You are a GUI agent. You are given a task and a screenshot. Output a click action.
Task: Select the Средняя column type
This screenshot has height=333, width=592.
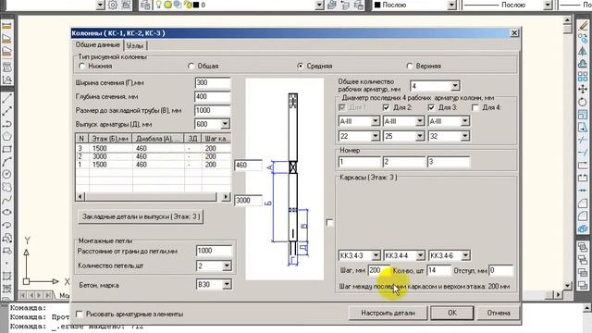(x=300, y=66)
